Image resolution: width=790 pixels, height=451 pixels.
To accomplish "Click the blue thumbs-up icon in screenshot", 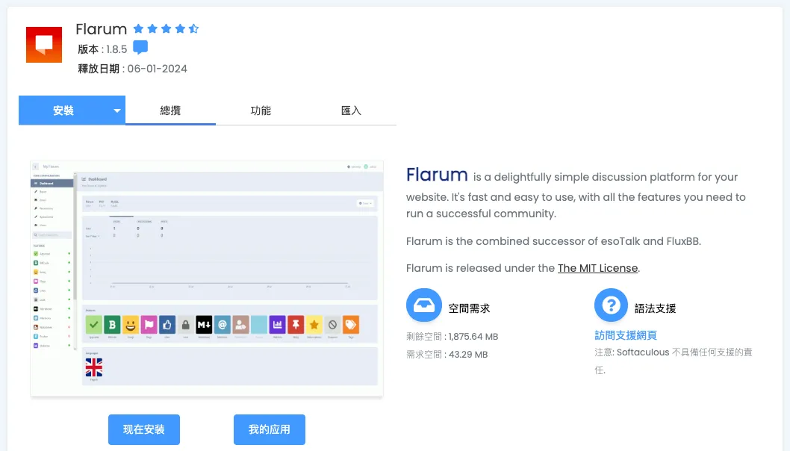I will pos(167,325).
